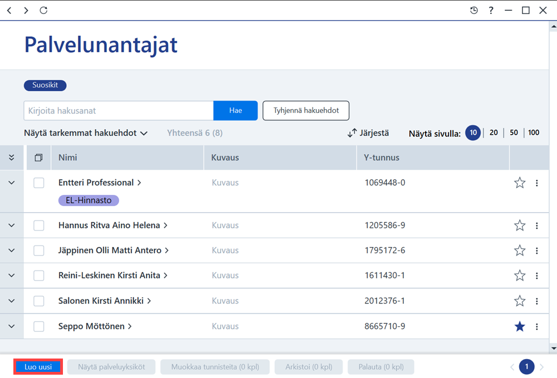Select the Reini-Leskinen Kirsti Anita row checkbox
This screenshot has width=557, height=378.
[x=39, y=276]
